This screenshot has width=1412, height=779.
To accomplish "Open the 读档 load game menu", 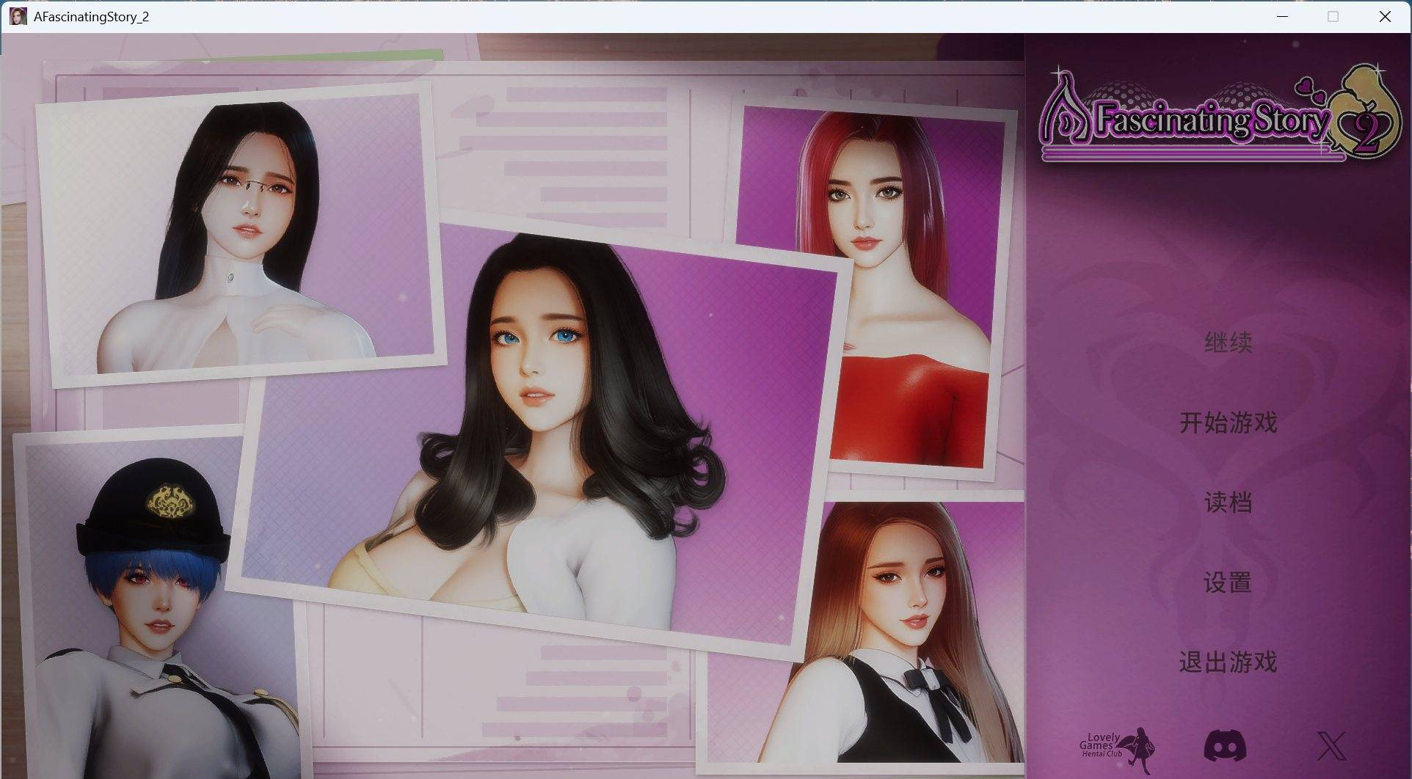I will pyautogui.click(x=1228, y=502).
